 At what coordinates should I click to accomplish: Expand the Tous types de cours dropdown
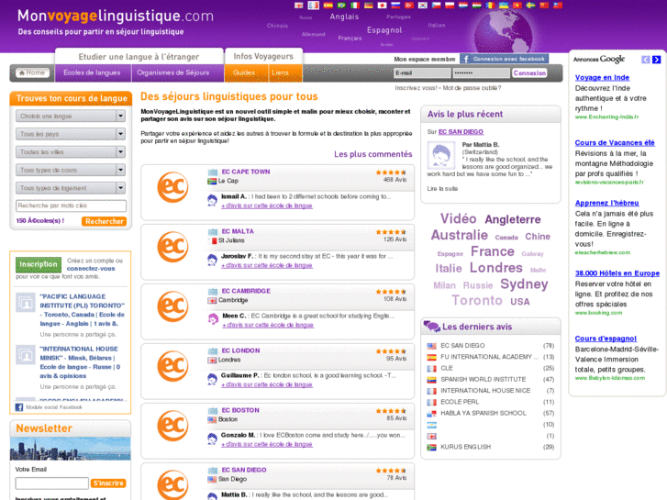pos(71,170)
